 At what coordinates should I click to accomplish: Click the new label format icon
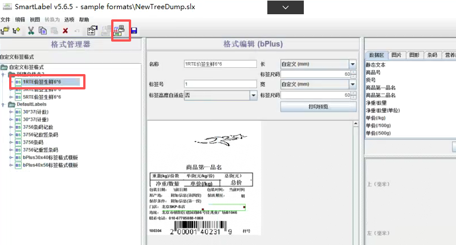click(16, 30)
